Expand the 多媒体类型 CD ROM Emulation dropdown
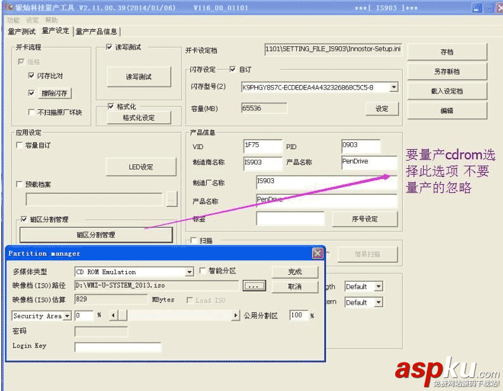503x391 pixels. [190, 272]
